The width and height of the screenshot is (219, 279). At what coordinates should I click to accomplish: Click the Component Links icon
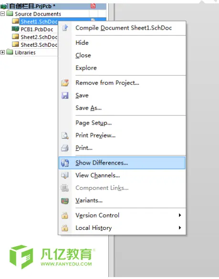65,188
